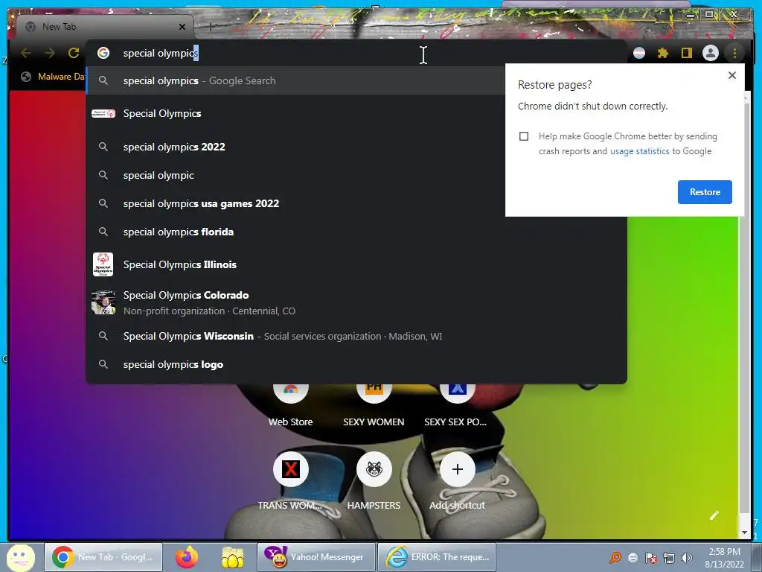Click the page scrollbar down arrow
762x572 pixels.
(x=744, y=533)
